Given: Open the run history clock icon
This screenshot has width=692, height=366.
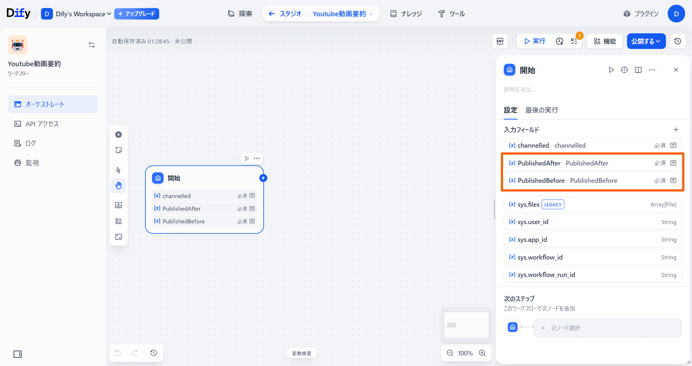Looking at the screenshot, I should (560, 41).
